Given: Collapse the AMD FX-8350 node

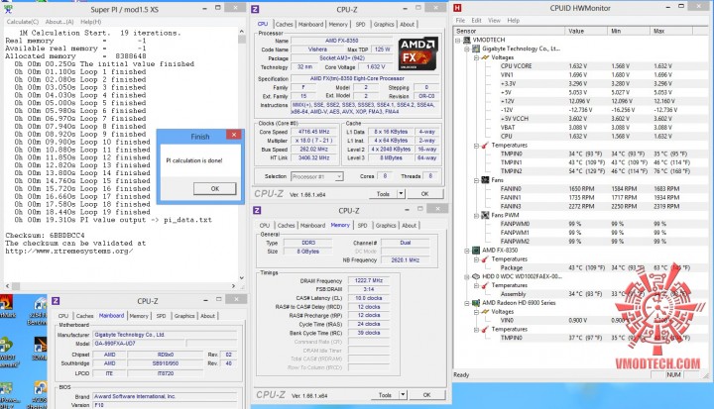Looking at the screenshot, I should click(467, 251).
